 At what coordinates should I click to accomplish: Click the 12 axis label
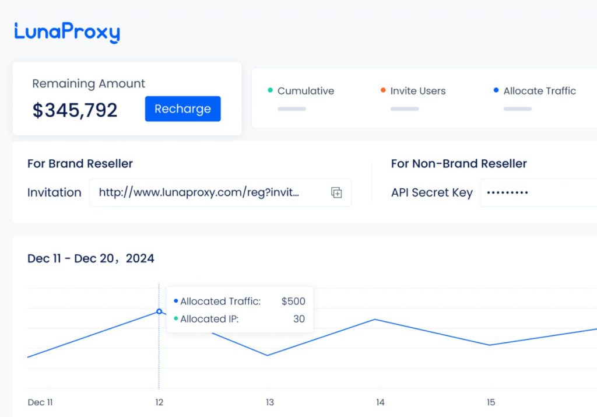click(x=159, y=402)
